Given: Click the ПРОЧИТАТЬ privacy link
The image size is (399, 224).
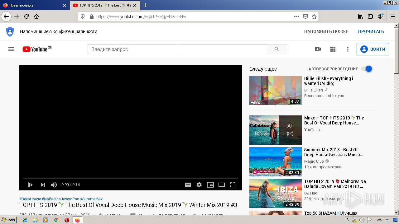Looking at the screenshot, I should 371,31.
